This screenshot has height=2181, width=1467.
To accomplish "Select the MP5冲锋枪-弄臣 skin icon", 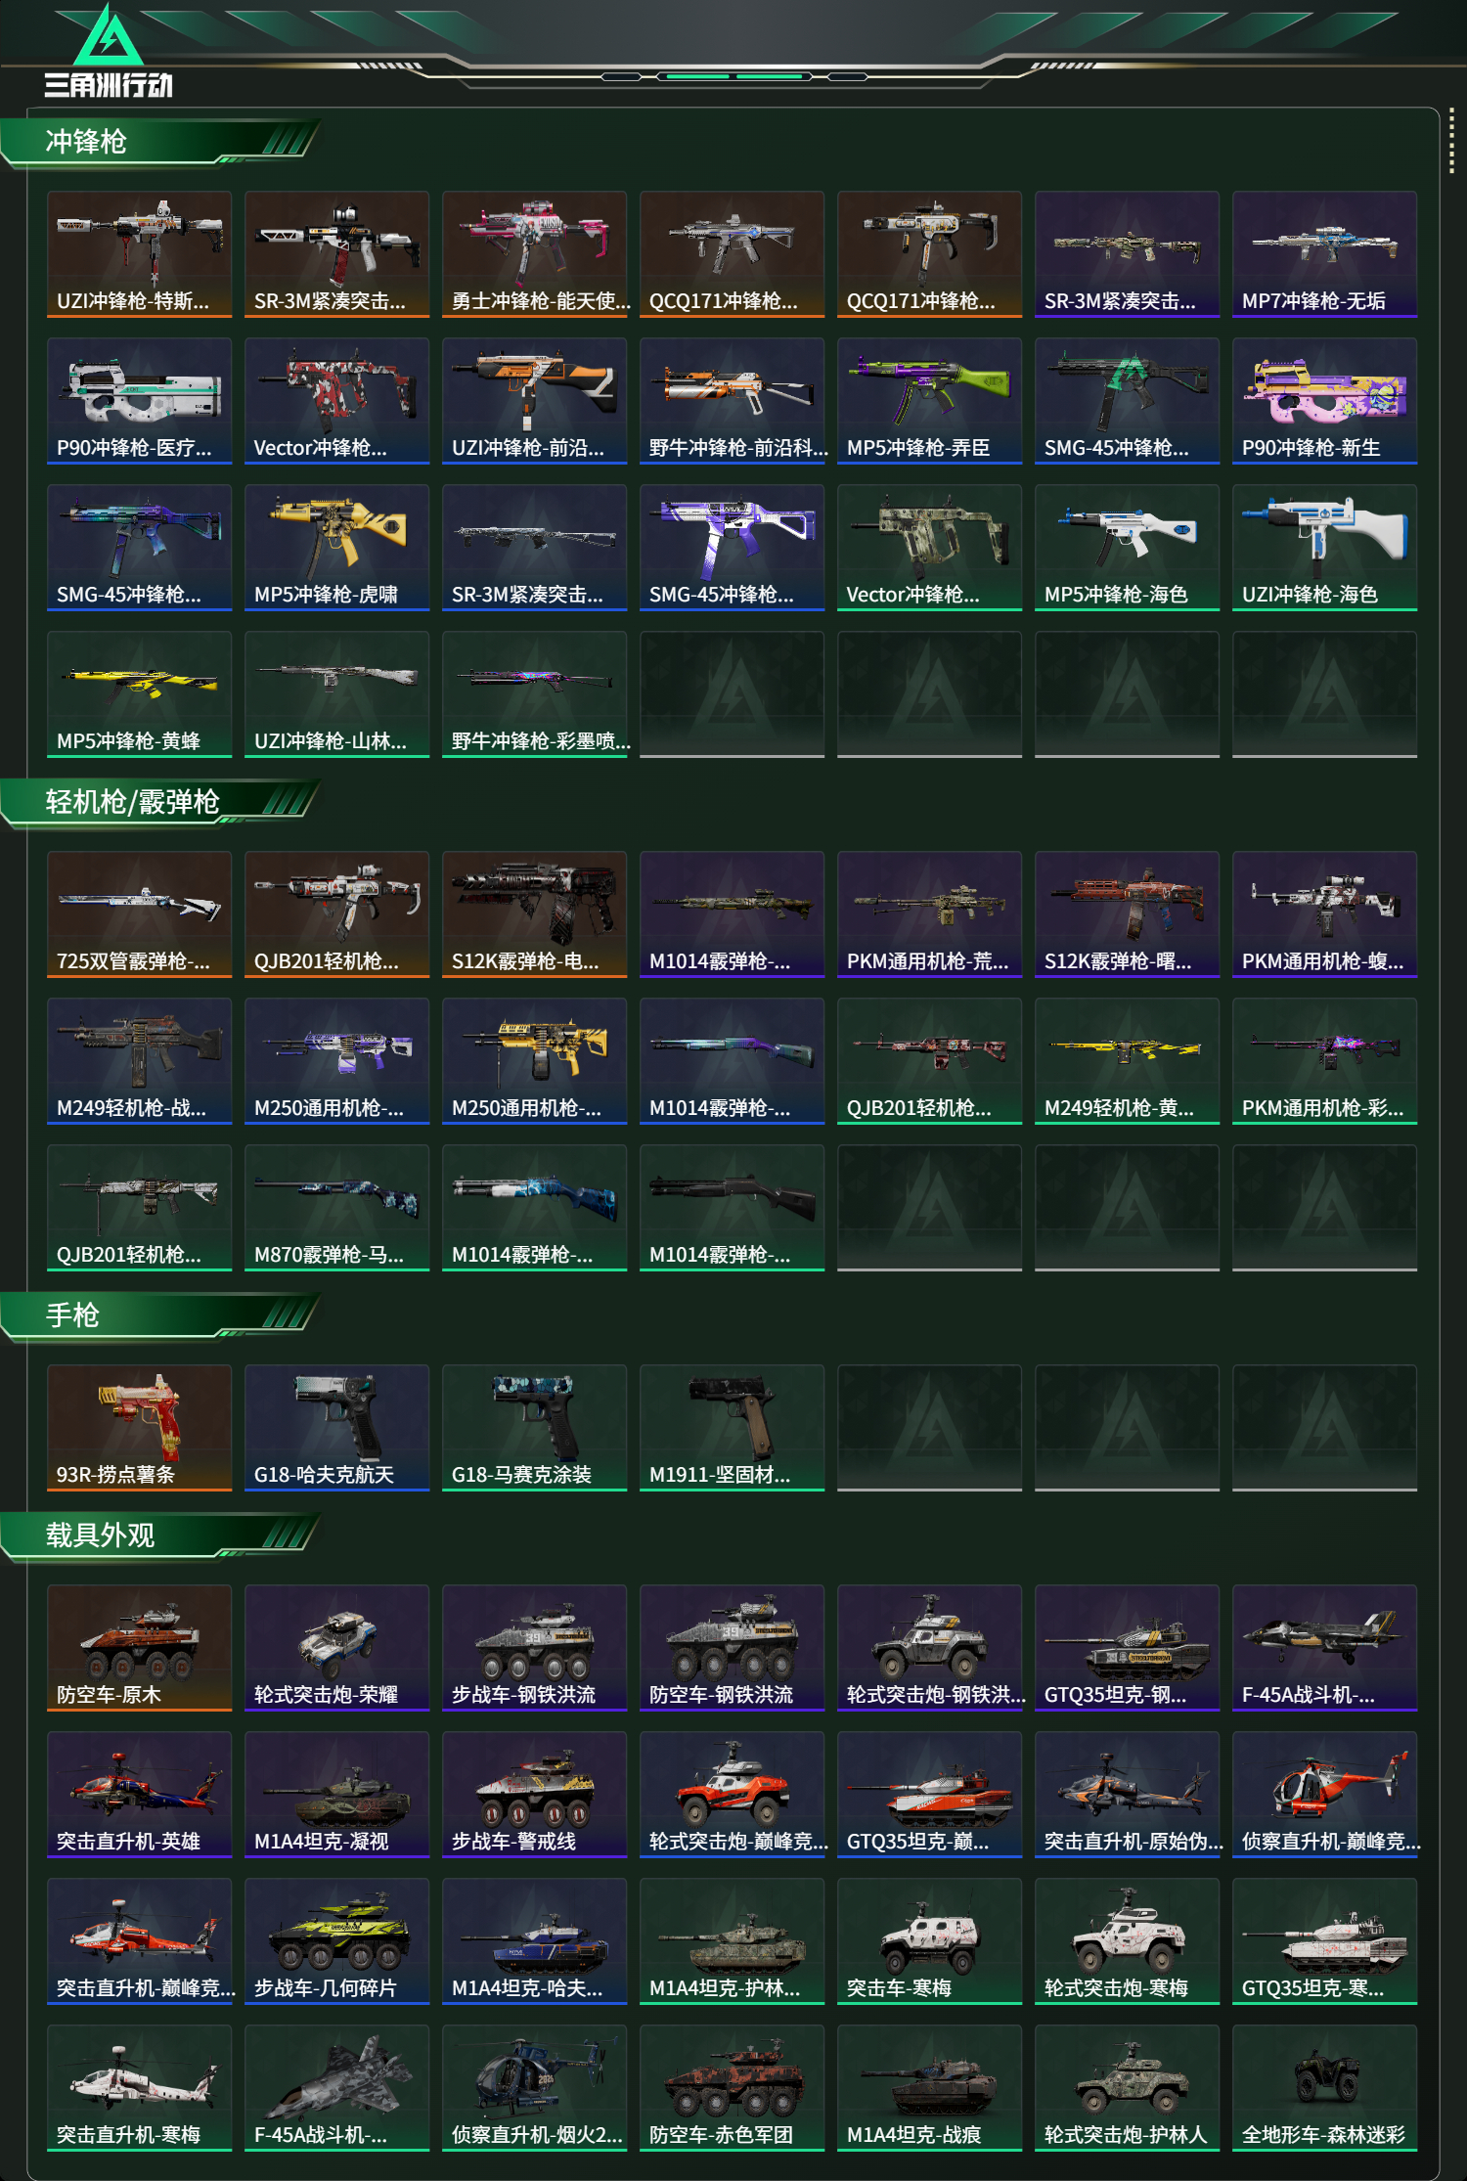I will (929, 401).
